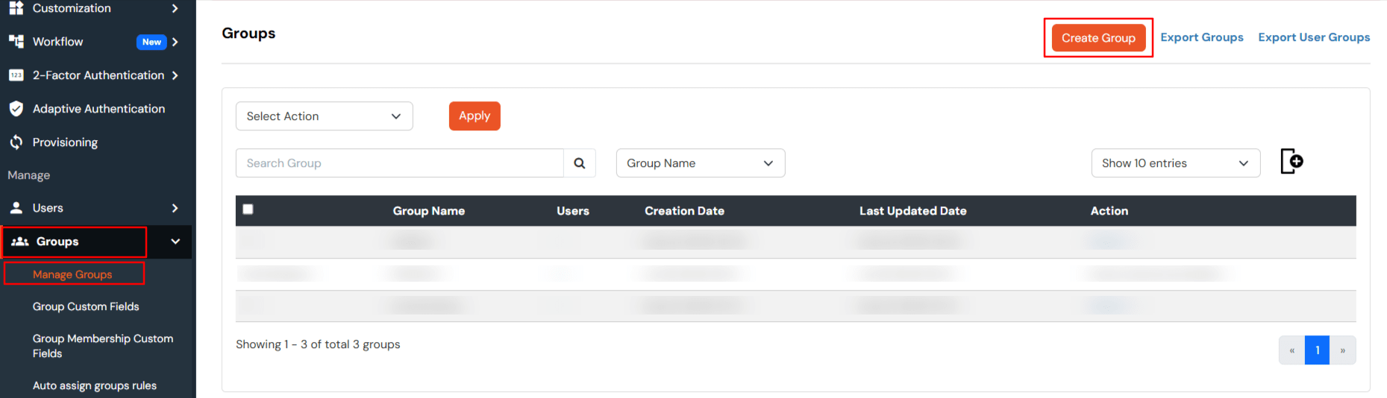
Task: Click the Adaptive Authentication shield icon
Action: 16,109
